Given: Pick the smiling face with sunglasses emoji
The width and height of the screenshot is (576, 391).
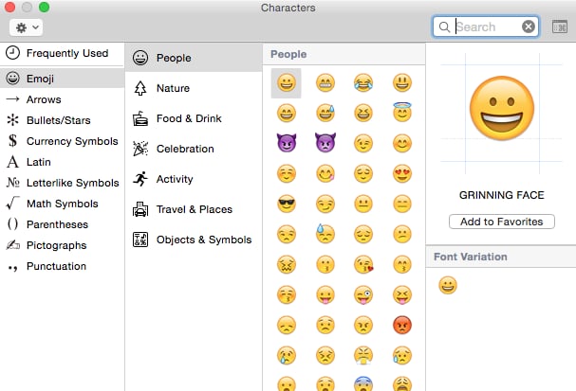Looking at the screenshot, I should 287,204.
